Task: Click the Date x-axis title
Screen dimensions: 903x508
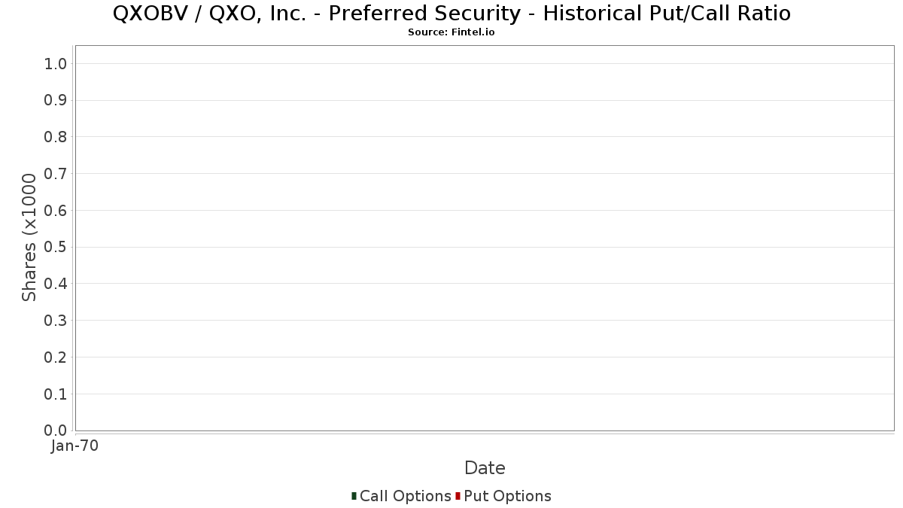Action: pos(485,468)
